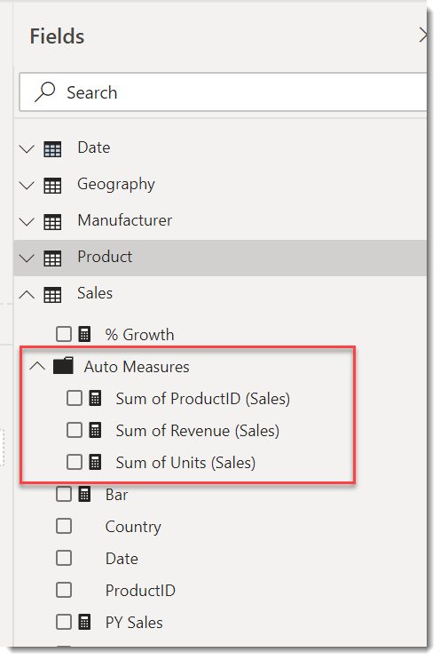Collapse the Auto Measures folder chevron

pyautogui.click(x=37, y=365)
